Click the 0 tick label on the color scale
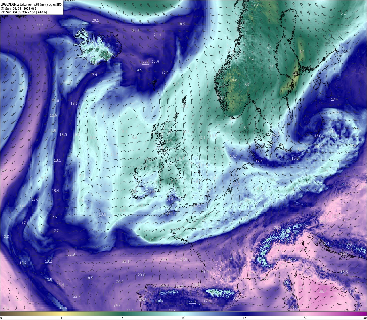Image resolution: width=367 pixels, height=320 pixels. point(1,318)
